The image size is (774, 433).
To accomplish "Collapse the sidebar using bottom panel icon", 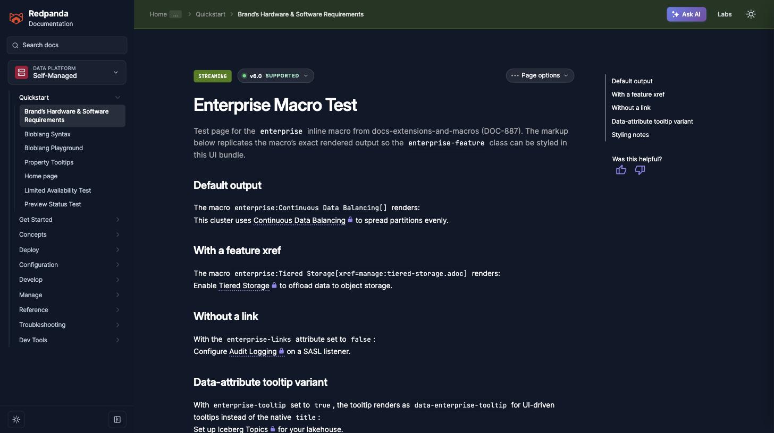I will [x=117, y=420].
